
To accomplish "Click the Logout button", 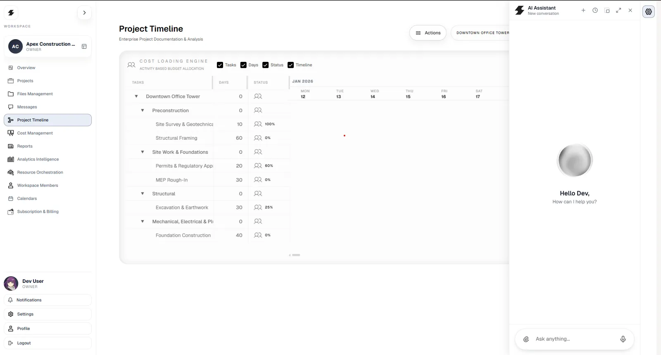I will point(48,343).
